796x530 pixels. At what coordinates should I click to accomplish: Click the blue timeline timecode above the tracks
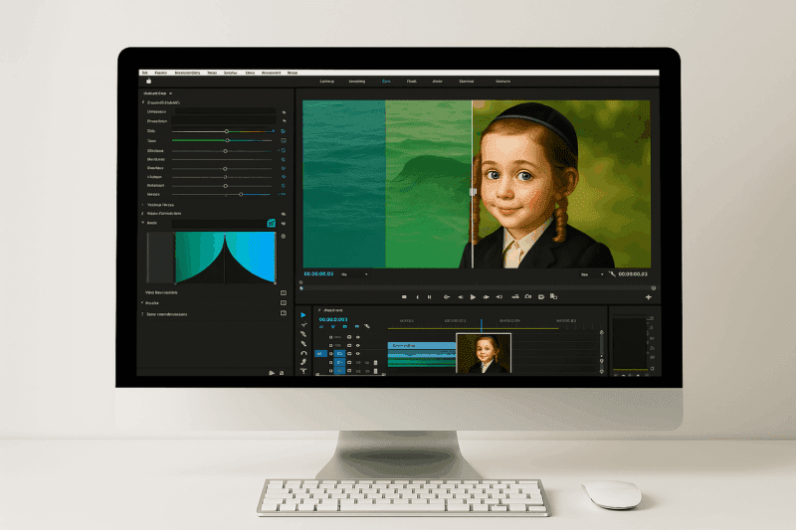click(x=333, y=319)
